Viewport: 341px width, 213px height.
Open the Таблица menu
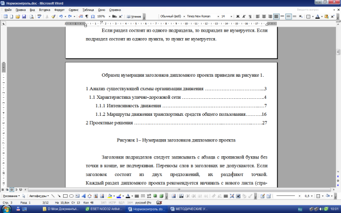(88, 10)
